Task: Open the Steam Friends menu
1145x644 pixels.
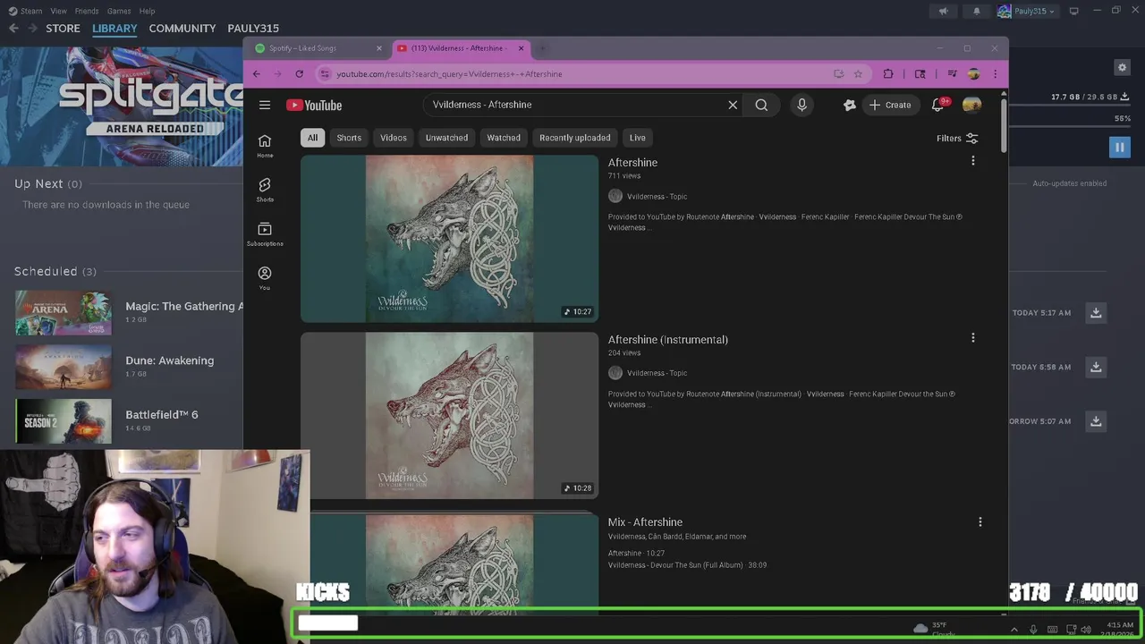Action: (x=87, y=11)
